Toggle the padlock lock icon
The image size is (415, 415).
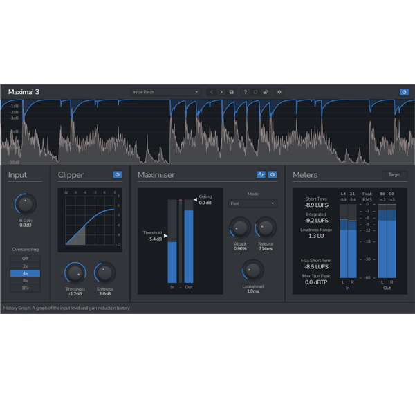pos(266,92)
